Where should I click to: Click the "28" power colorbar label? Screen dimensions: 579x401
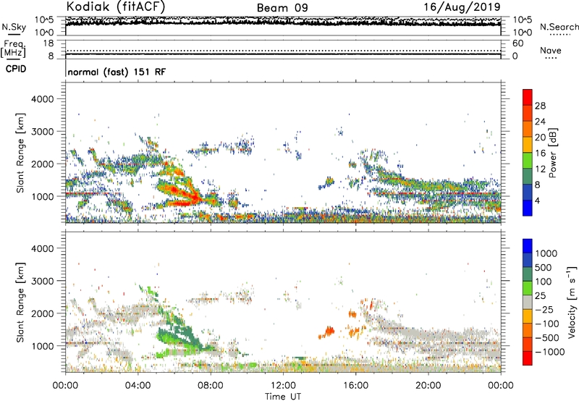540,106
